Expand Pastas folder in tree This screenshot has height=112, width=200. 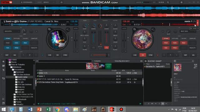pos(13,102)
